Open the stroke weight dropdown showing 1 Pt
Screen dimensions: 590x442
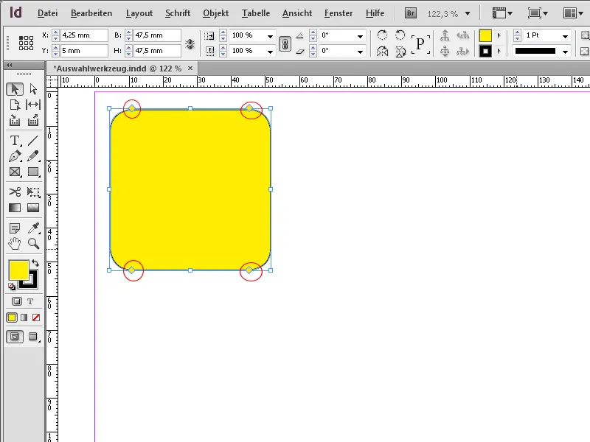pyautogui.click(x=565, y=35)
